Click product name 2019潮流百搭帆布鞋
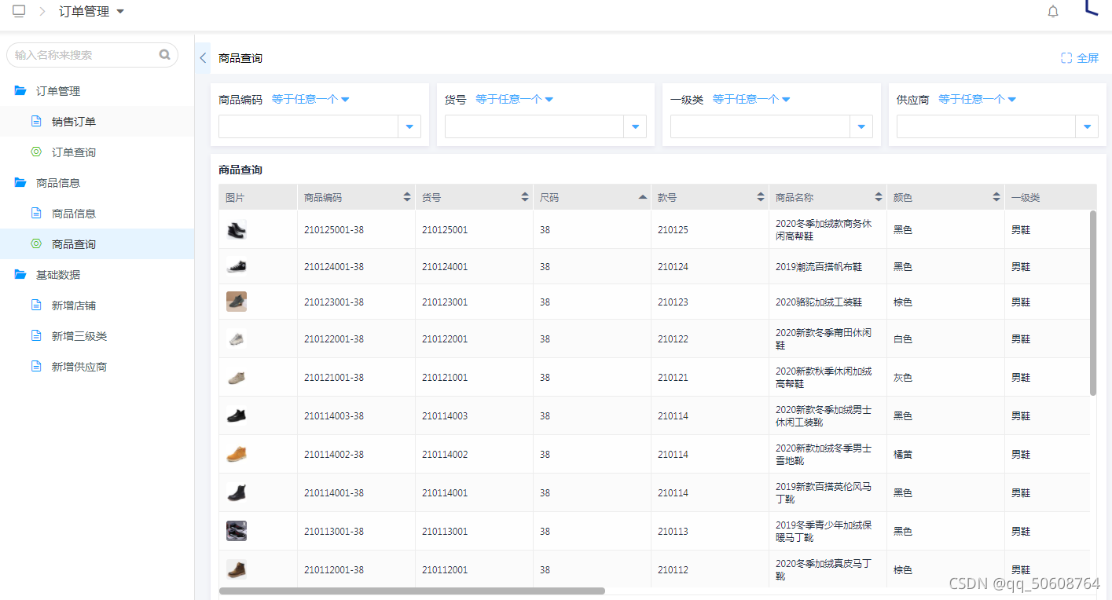This screenshot has width=1112, height=600. [819, 267]
